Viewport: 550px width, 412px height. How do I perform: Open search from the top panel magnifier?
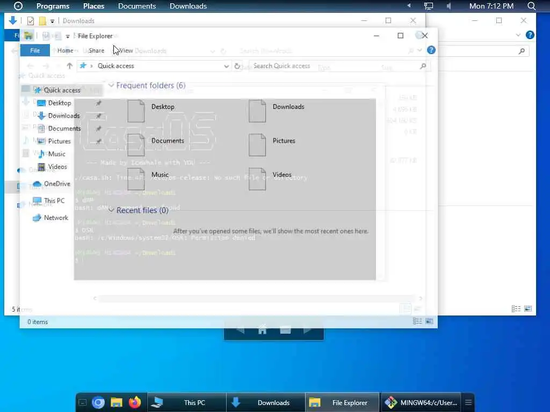531,6
